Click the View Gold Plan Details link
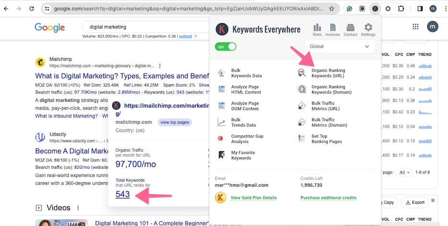This screenshot has width=448, height=226. (x=254, y=198)
